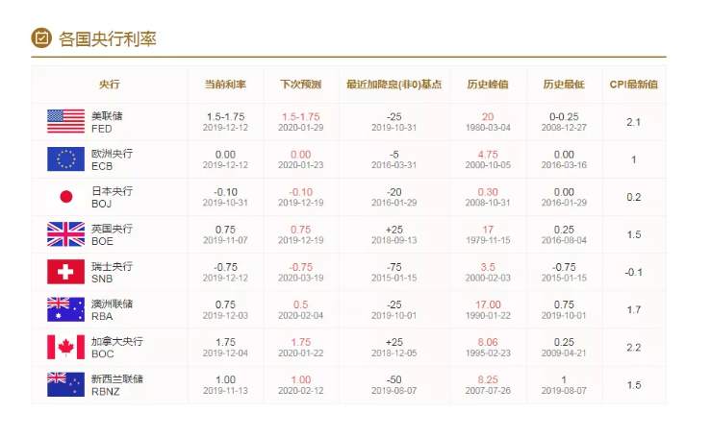Click the 当前利率 column header

[225, 85]
